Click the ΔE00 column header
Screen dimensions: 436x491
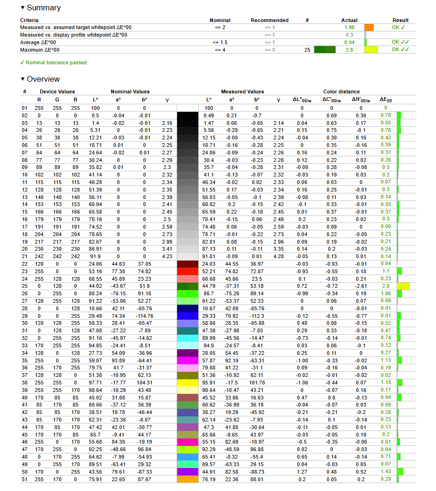click(386, 100)
